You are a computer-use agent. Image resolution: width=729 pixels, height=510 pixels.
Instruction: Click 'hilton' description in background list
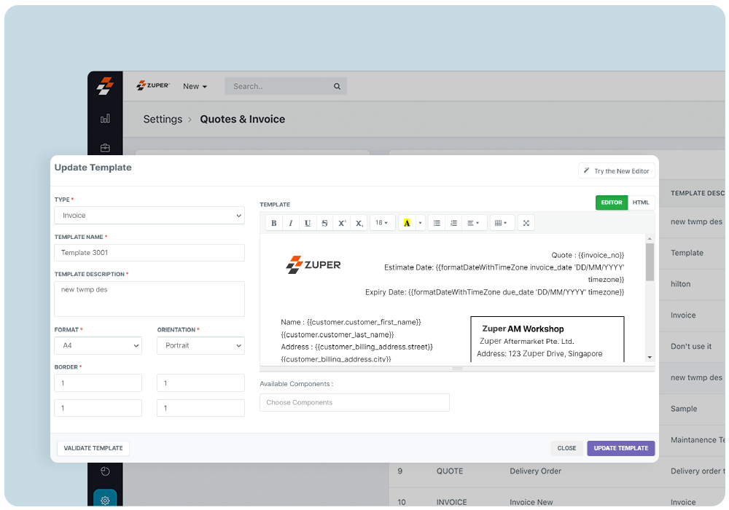(x=680, y=284)
